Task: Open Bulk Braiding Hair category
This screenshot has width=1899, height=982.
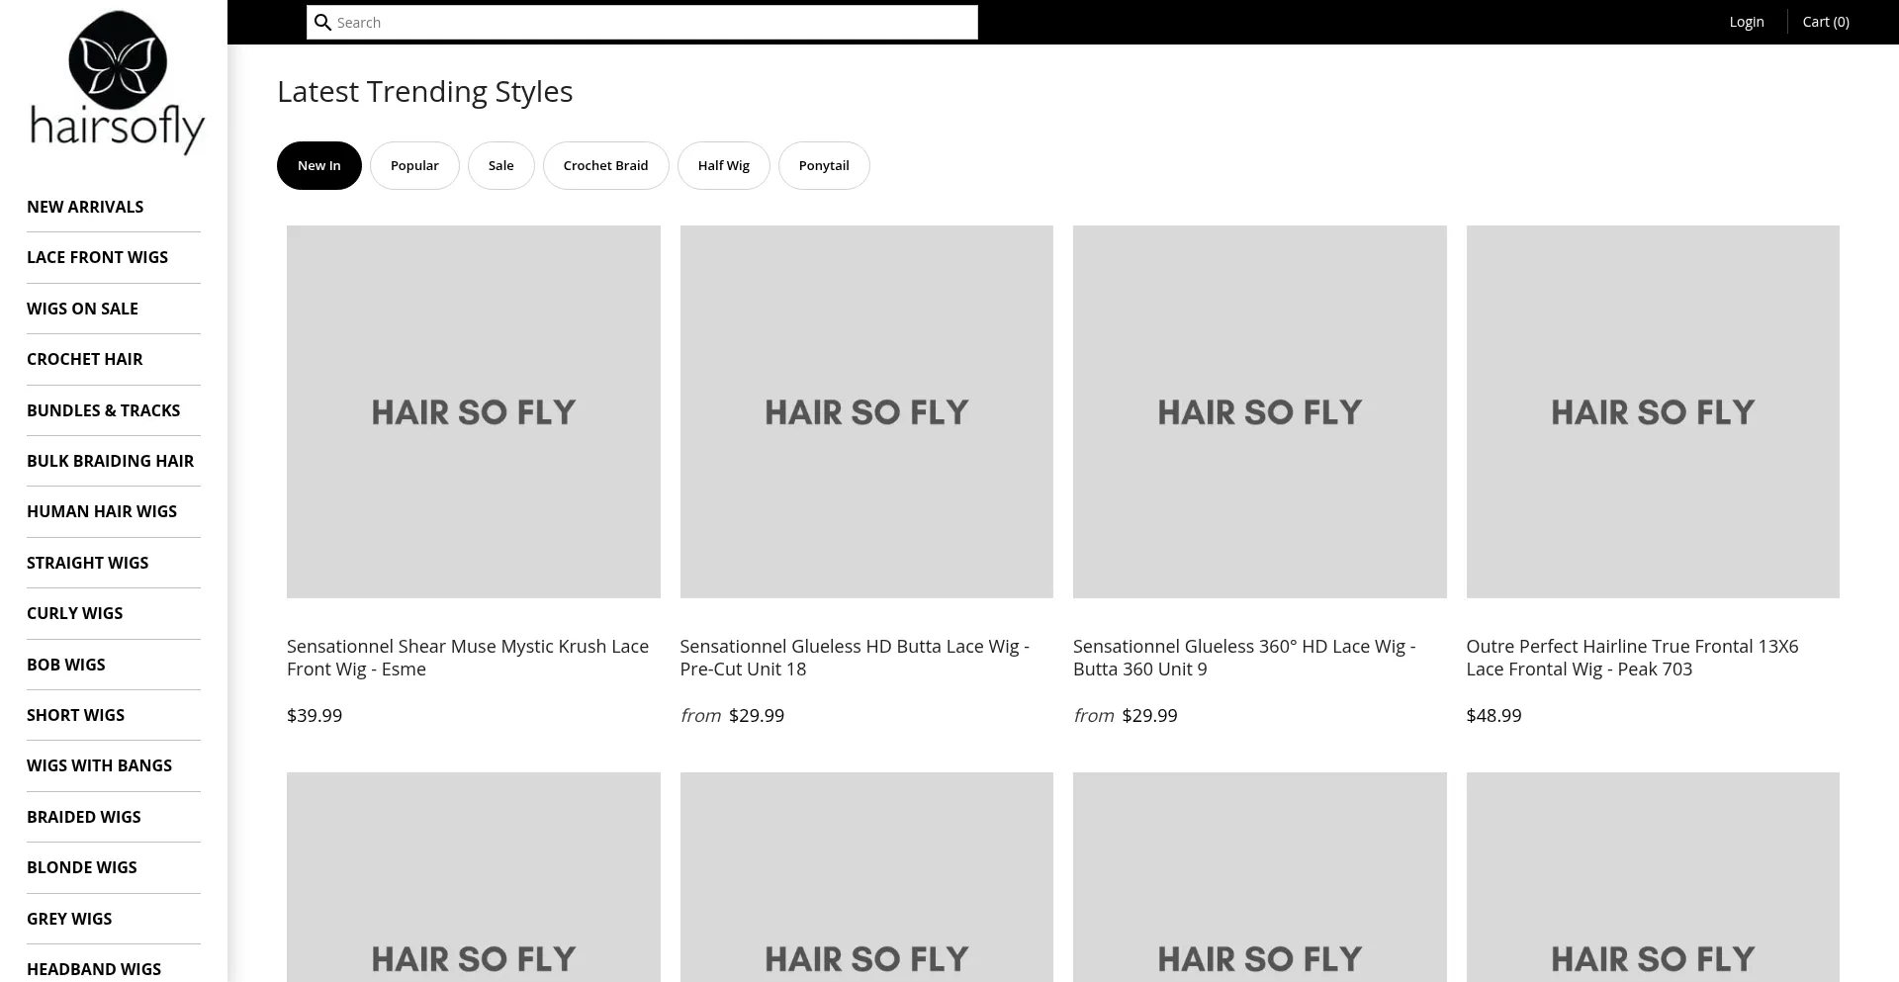Action: coord(110,461)
